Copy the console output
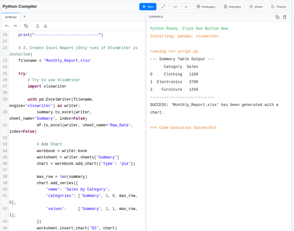This screenshot has height=231, width=294. click(278, 17)
